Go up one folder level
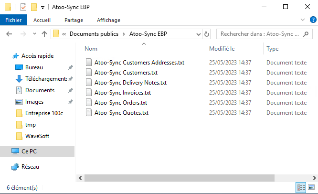The height and width of the screenshot is (194, 318). [x=44, y=34]
